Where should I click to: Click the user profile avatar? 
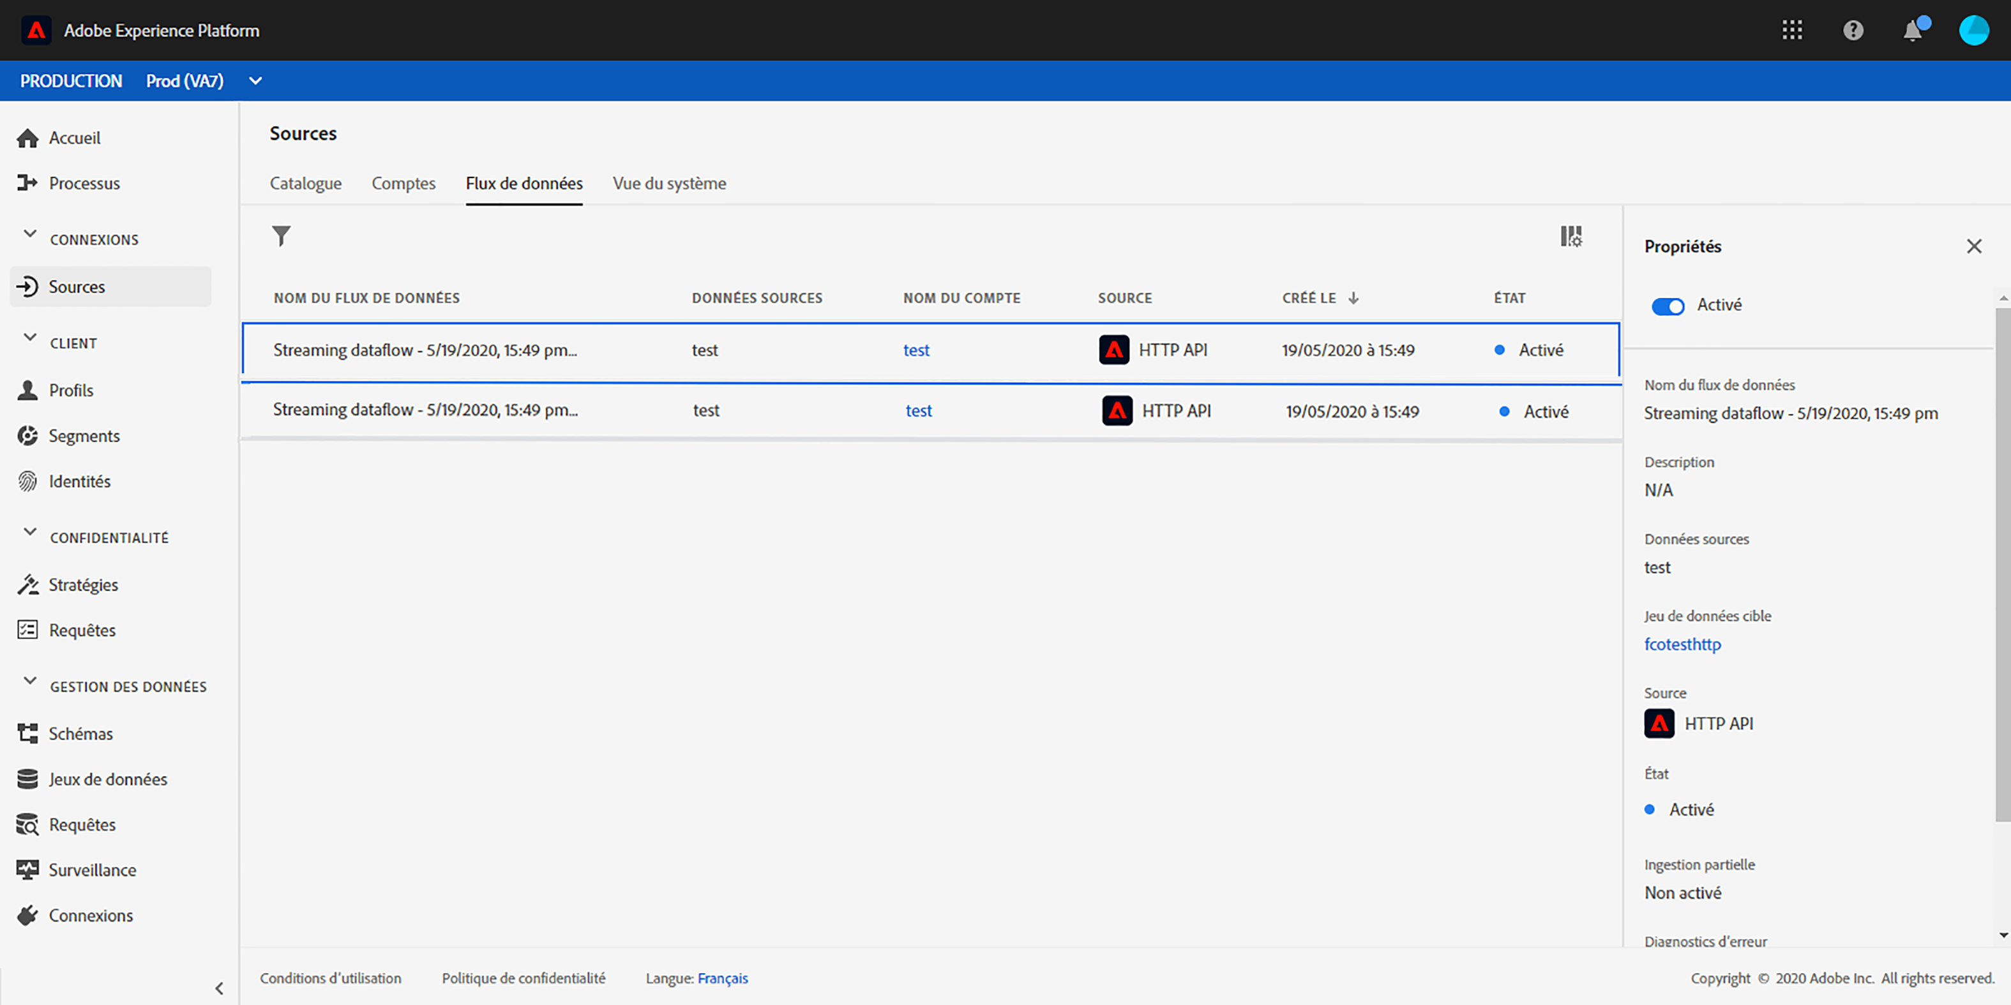pyautogui.click(x=1973, y=31)
